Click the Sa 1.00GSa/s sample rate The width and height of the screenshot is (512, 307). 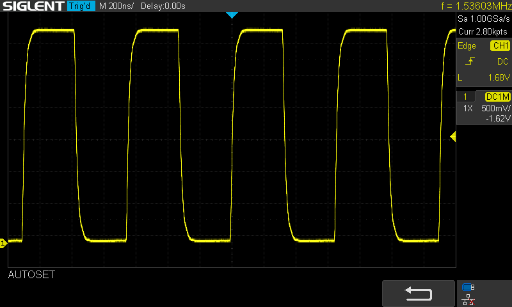(484, 19)
